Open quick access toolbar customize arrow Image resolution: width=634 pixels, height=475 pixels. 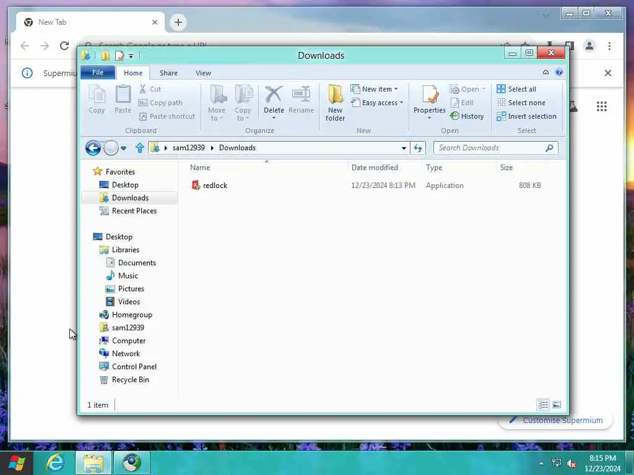(131, 56)
